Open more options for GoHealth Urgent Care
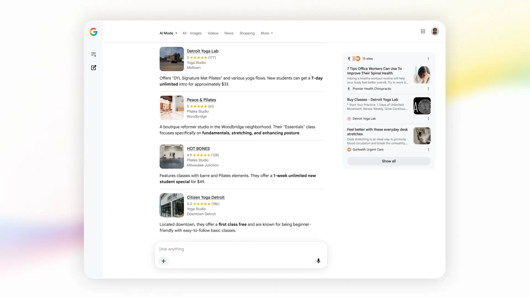The height and width of the screenshot is (298, 530). tap(428, 150)
